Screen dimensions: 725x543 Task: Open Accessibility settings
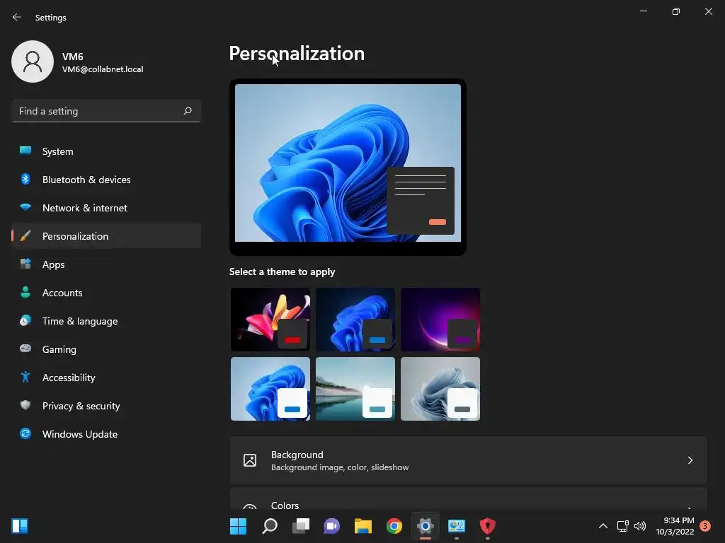point(106,378)
